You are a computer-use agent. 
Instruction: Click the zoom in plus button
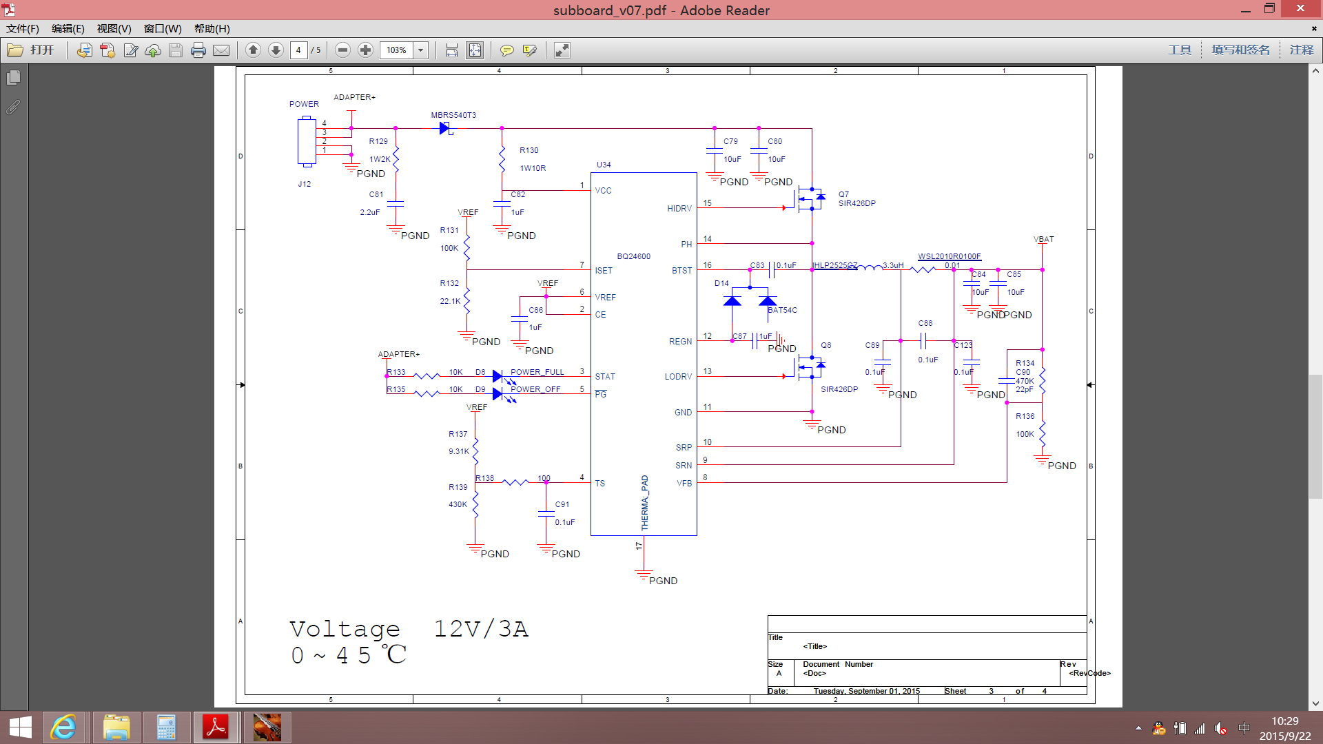tap(365, 50)
